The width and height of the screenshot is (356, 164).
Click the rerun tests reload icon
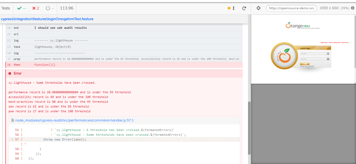(244, 8)
